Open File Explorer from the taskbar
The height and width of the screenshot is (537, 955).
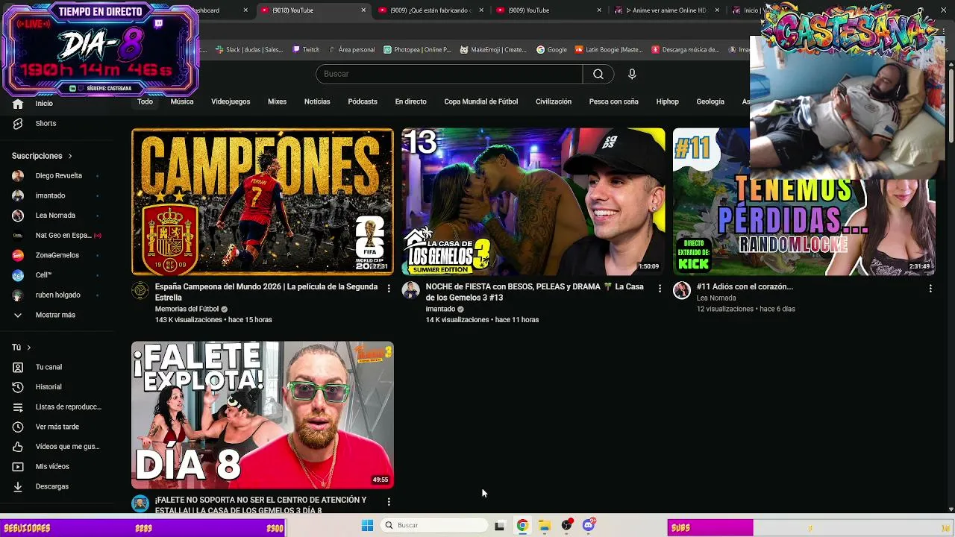click(545, 526)
